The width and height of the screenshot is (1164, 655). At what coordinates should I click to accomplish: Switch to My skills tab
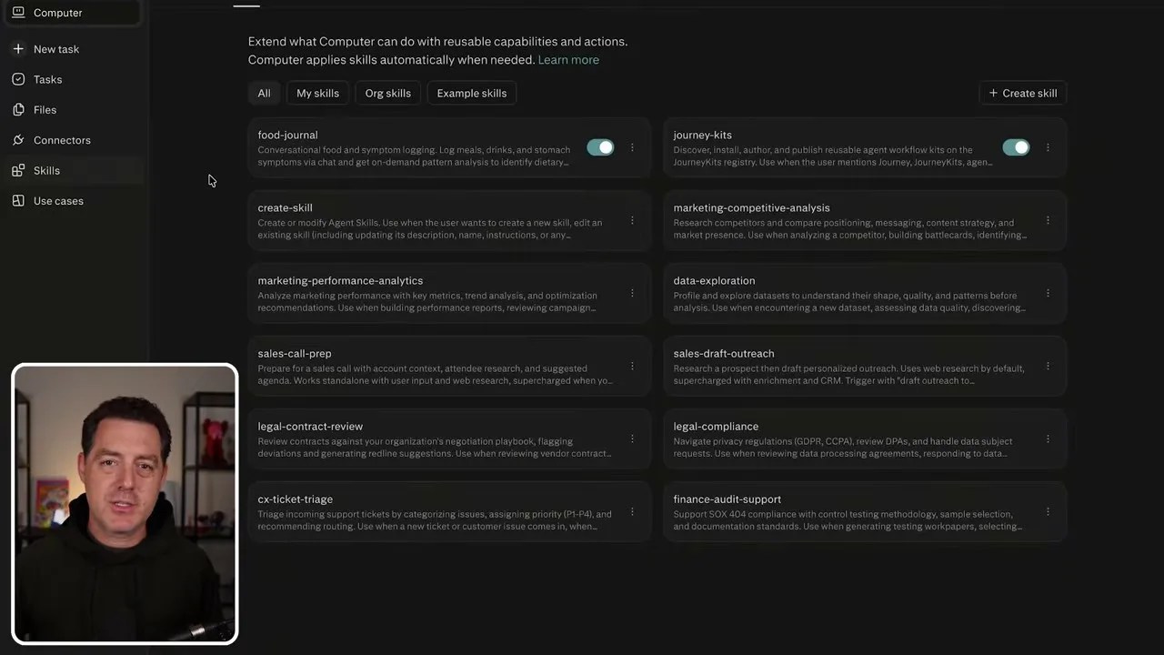click(317, 93)
